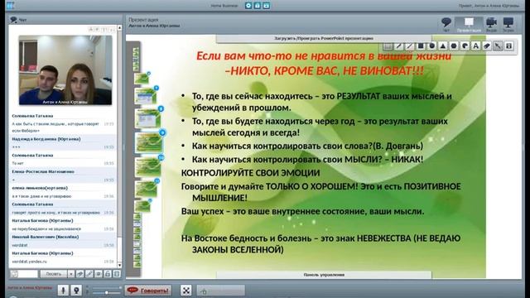
Task: Click the first teal icon next to Home Business
Action: tap(248, 6)
